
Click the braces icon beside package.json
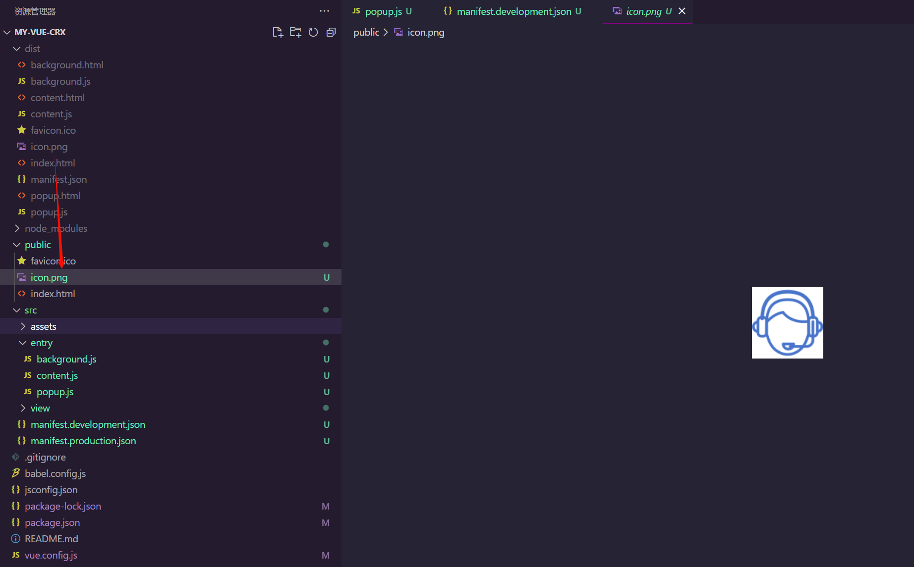tap(16, 522)
